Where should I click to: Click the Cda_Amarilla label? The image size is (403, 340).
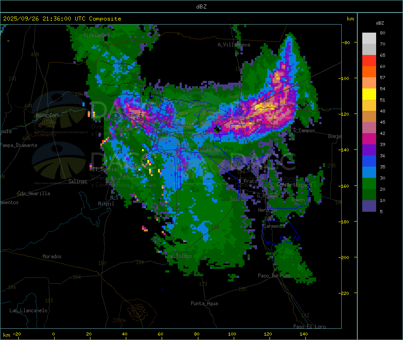34,193
